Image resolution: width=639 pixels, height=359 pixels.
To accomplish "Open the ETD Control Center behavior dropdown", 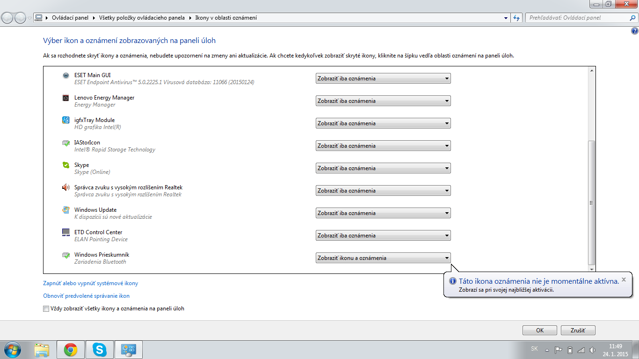I will pos(383,236).
